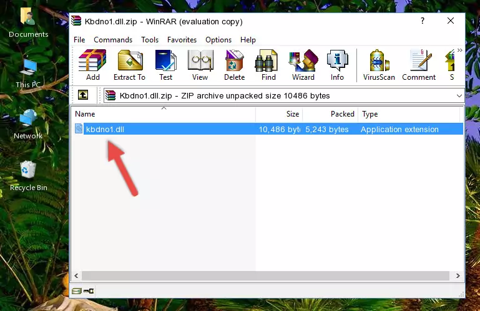Click the Application extension type cell
The height and width of the screenshot is (311, 480).
click(x=399, y=130)
